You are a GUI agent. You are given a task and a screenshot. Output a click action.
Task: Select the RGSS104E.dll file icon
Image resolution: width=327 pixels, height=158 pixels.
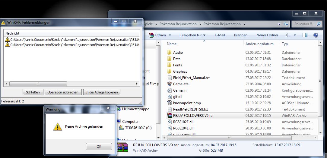point(169,128)
